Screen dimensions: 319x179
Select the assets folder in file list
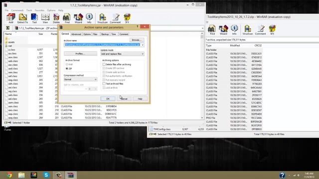click(x=11, y=42)
